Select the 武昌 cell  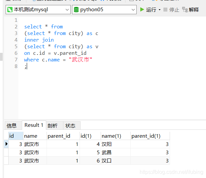(x=116, y=152)
